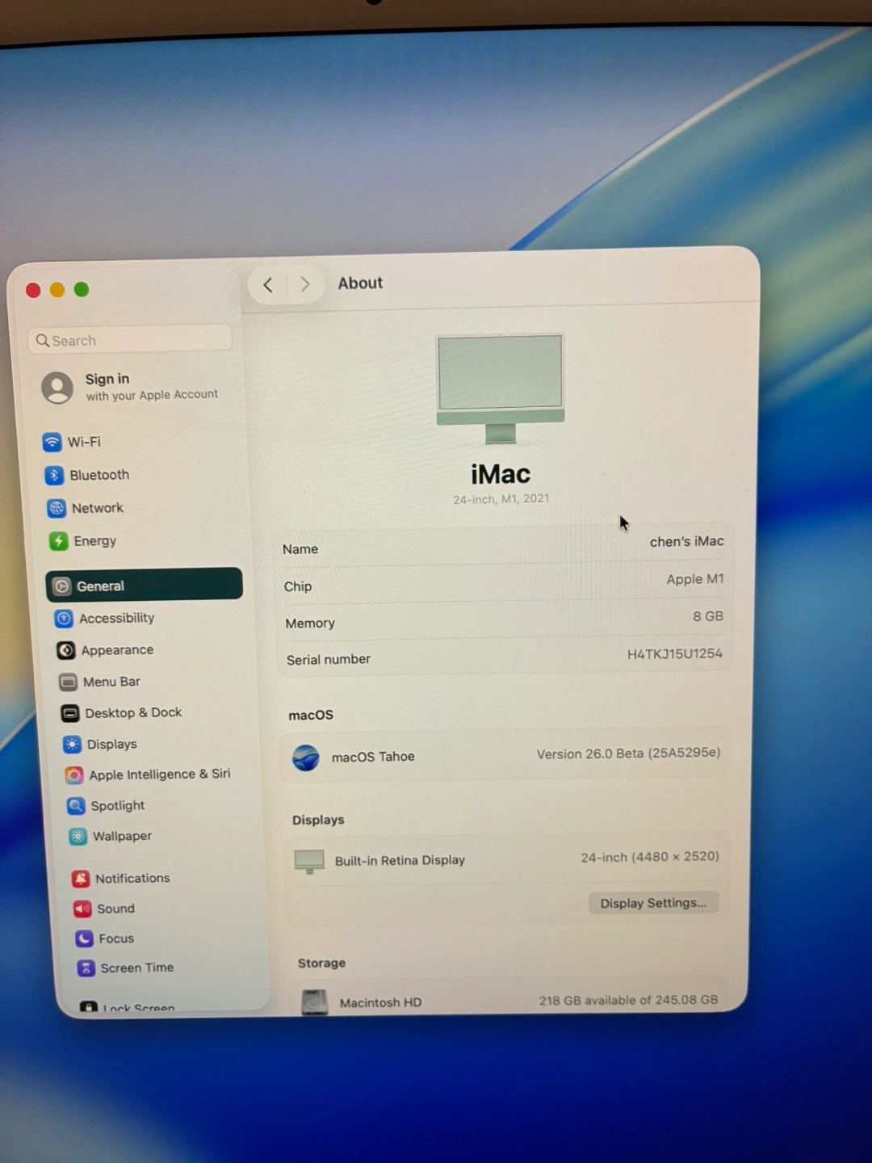The width and height of the screenshot is (872, 1163).
Task: Open Energy via its green icon
Action: pos(58,541)
